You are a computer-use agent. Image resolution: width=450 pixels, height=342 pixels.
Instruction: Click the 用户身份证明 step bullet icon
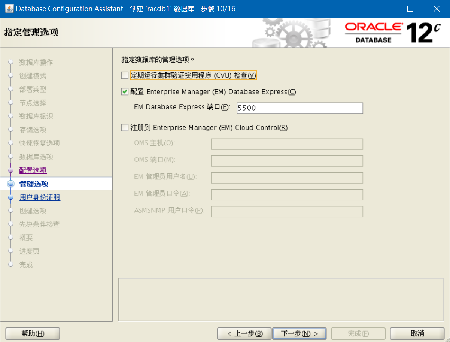point(10,198)
